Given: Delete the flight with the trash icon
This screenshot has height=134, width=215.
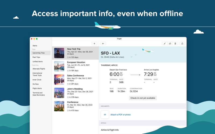Looking at the screenshot, I should tap(175, 43).
